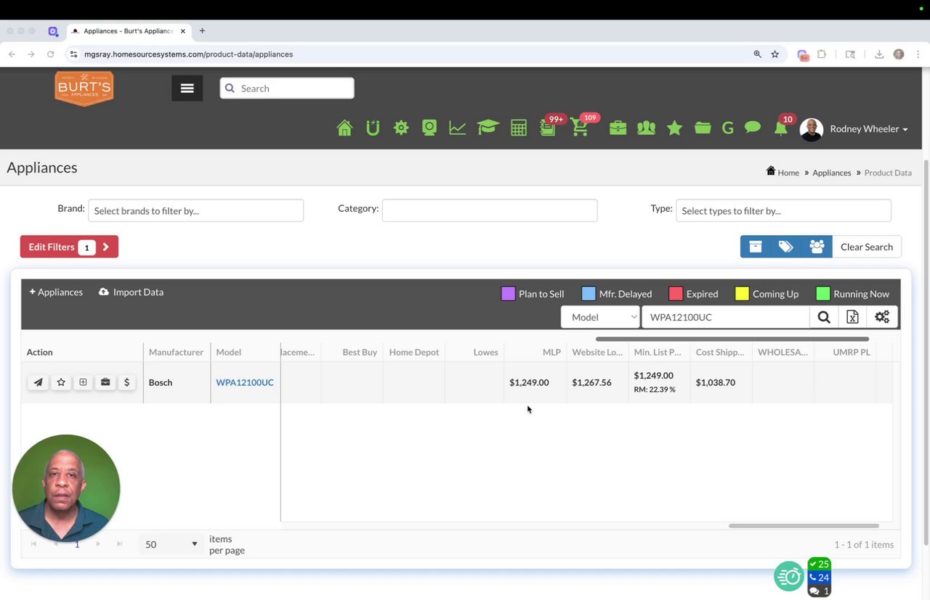Click the top site Search field
Image resolution: width=930 pixels, height=600 pixels.
(287, 89)
